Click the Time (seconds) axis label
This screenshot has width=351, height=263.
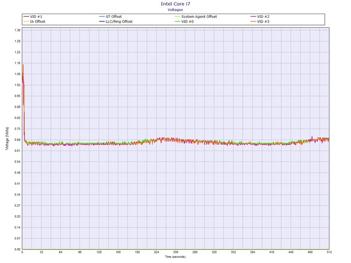[175, 257]
